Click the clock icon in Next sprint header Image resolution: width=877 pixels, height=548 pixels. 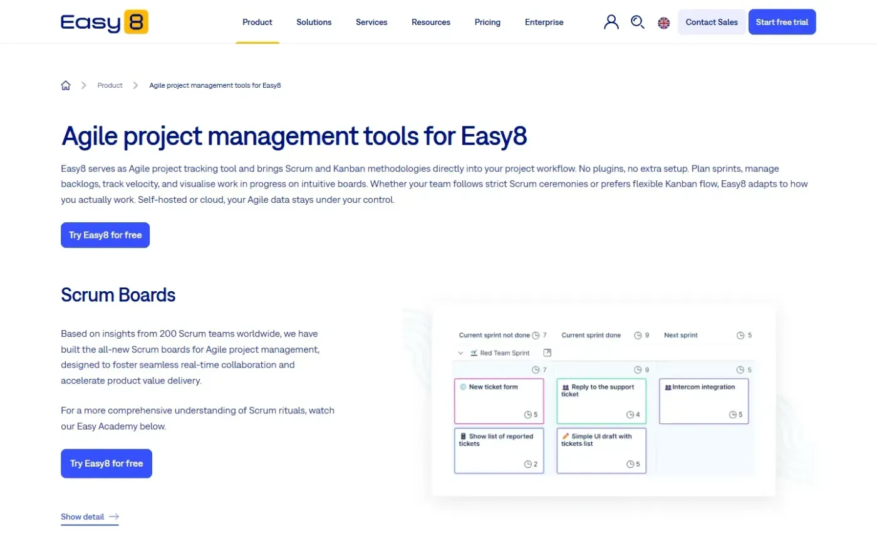coord(740,336)
